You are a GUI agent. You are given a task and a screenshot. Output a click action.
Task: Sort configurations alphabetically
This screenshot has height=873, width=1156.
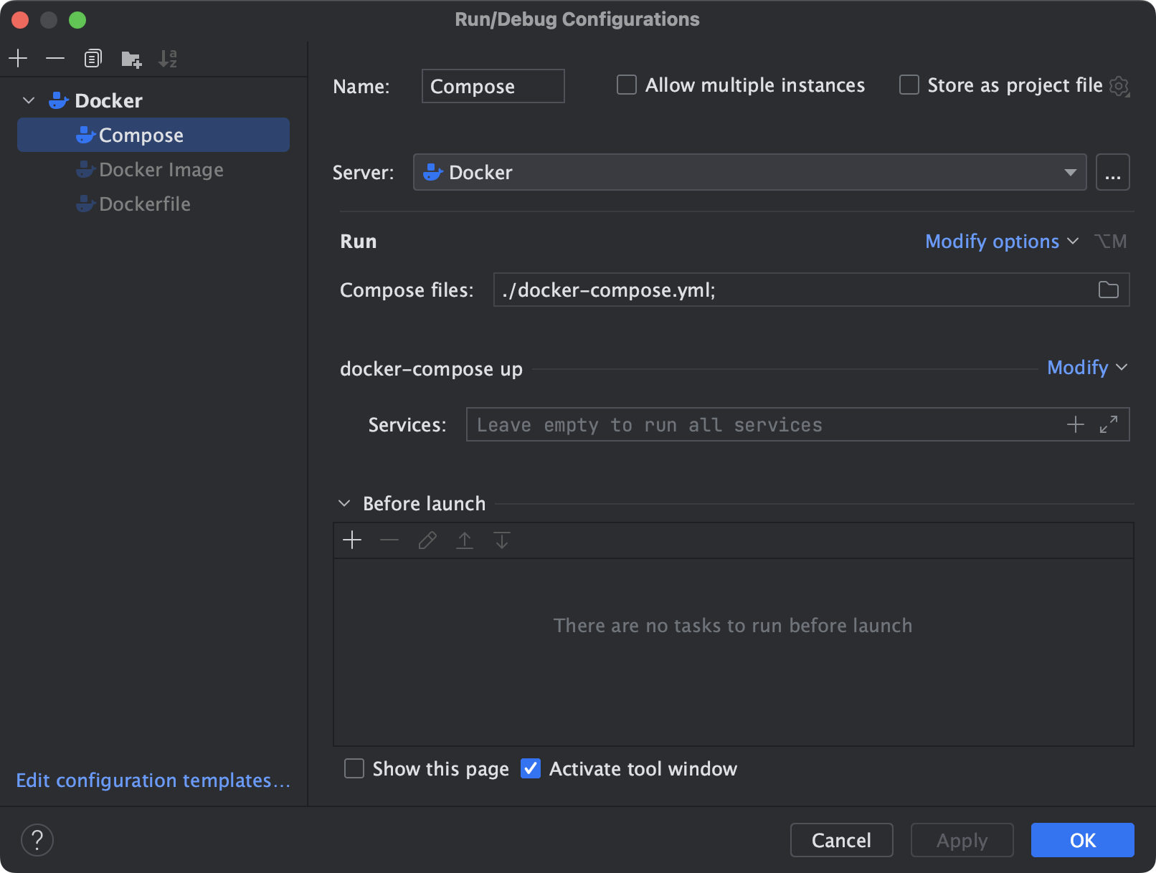tap(169, 59)
